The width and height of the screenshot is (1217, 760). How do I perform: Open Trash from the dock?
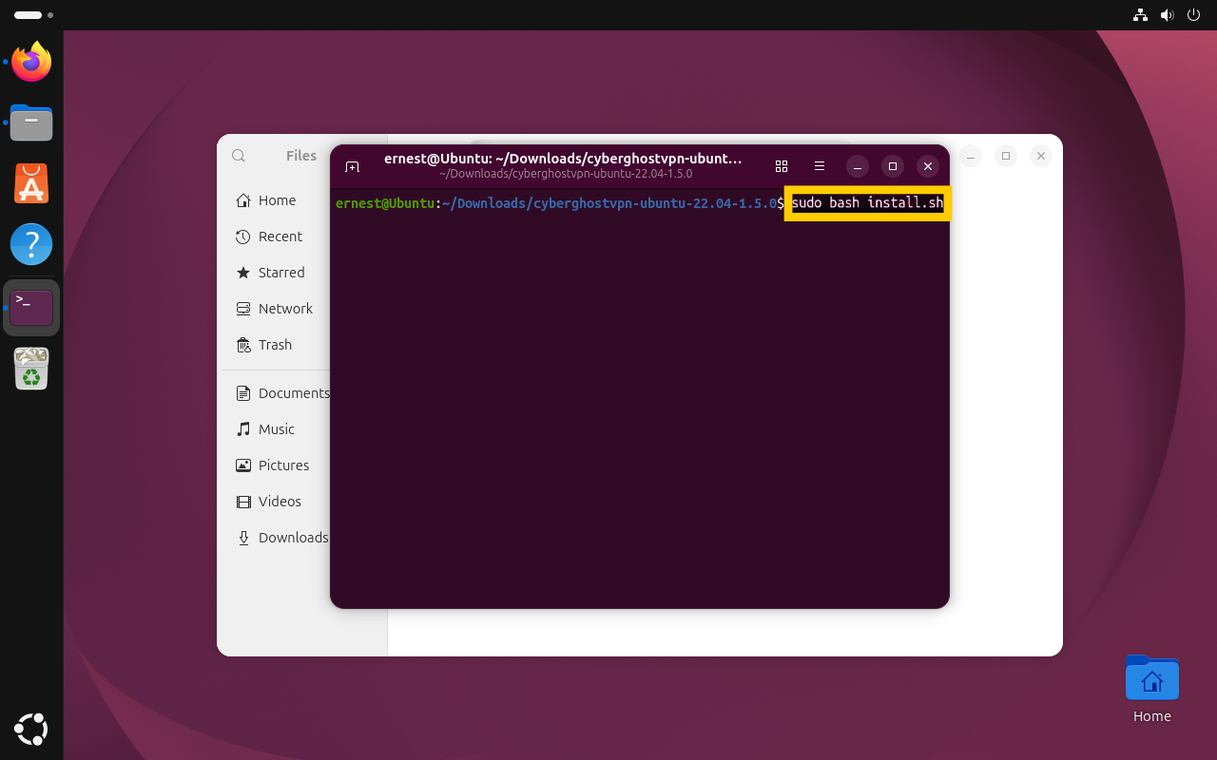click(x=31, y=369)
